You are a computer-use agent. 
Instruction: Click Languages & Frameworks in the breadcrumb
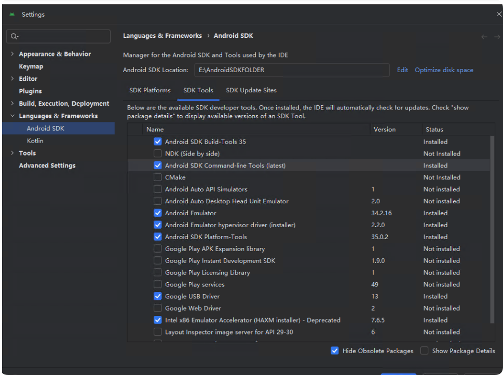pos(162,36)
